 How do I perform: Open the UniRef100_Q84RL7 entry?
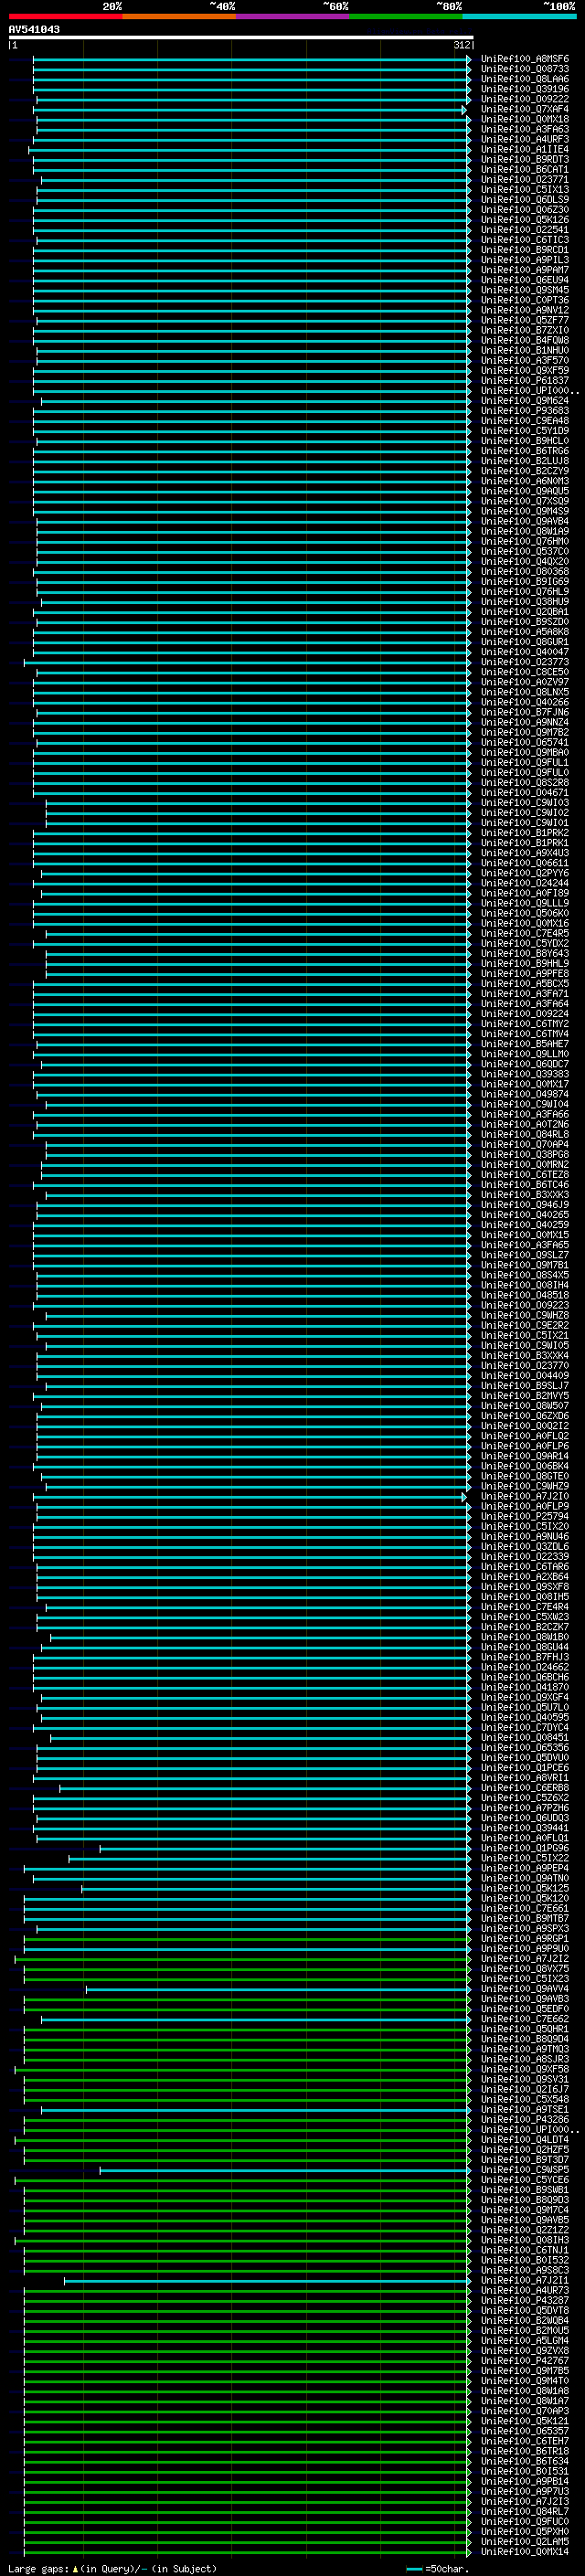click(x=525, y=2512)
